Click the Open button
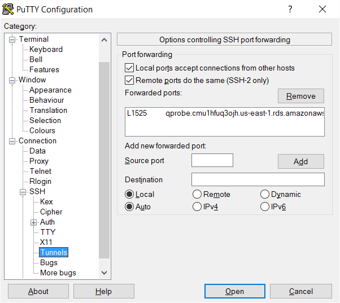This screenshot has width=340, height=303. [235, 291]
